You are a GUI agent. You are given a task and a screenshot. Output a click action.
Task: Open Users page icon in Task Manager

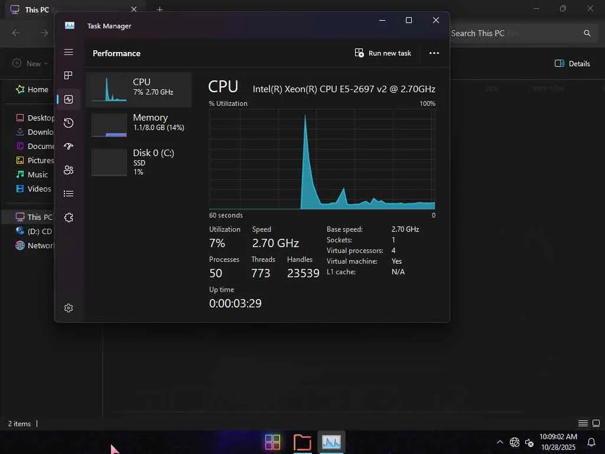[69, 170]
